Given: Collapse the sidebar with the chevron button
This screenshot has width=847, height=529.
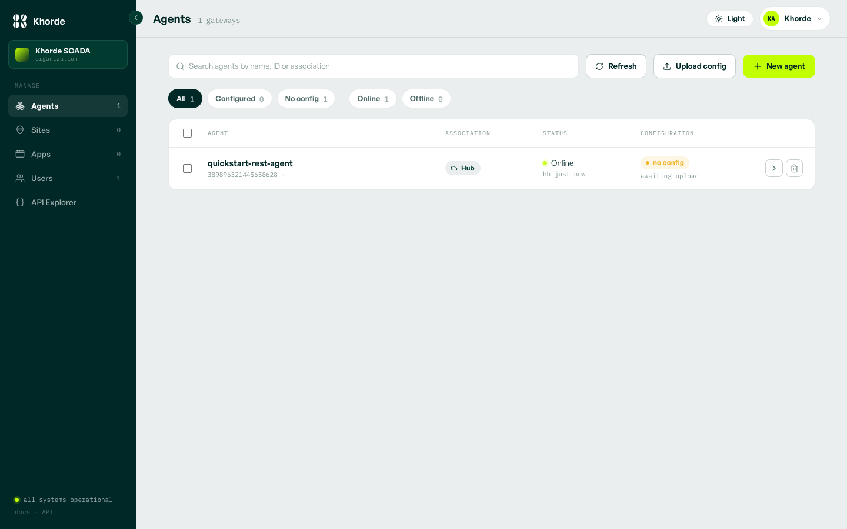Looking at the screenshot, I should pos(136,18).
